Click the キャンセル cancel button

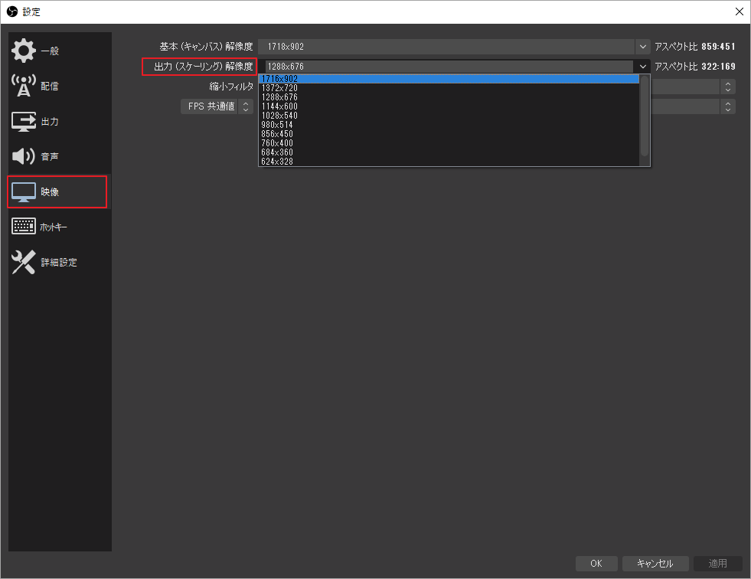[655, 564]
